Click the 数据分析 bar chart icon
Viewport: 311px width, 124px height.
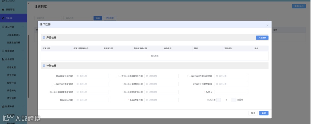(3, 107)
